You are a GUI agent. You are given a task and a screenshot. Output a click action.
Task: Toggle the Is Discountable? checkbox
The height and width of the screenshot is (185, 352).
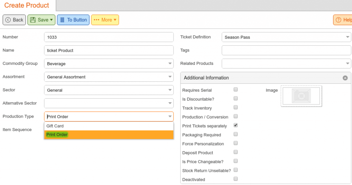click(235, 99)
